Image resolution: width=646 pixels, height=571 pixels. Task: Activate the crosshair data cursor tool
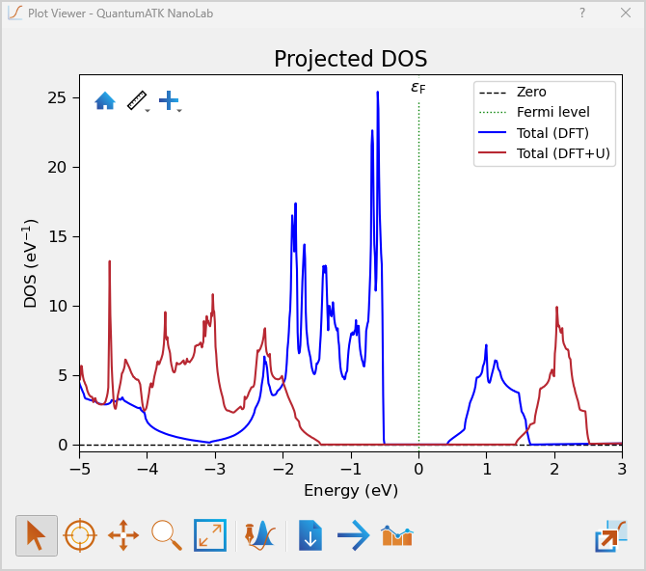click(80, 534)
